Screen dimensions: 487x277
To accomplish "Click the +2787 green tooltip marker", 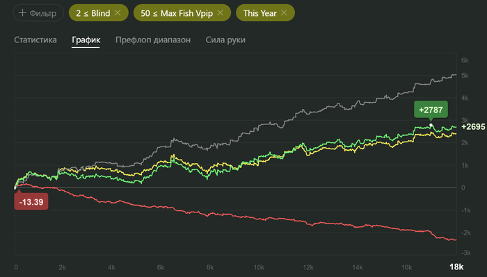I will click(x=431, y=110).
